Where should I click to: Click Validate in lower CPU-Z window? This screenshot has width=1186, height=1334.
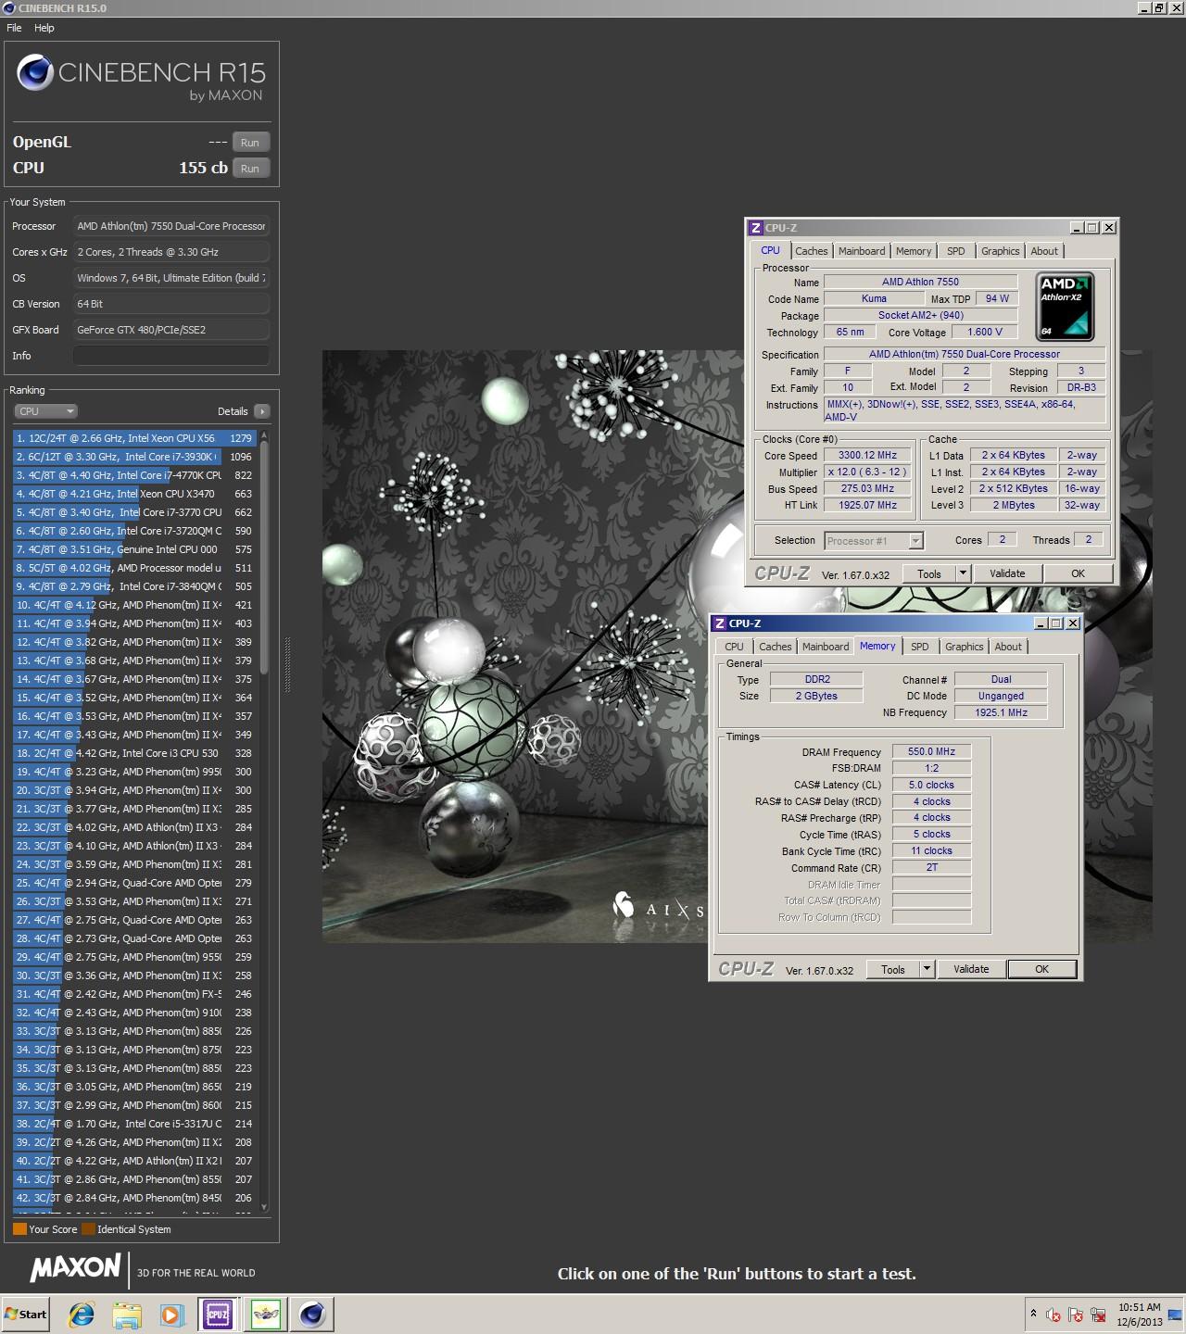click(971, 970)
